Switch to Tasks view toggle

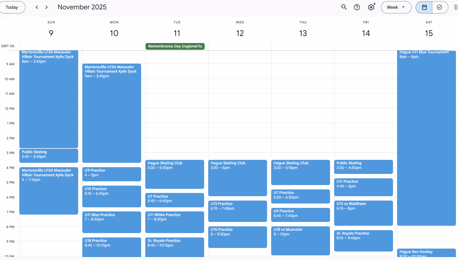coord(440,7)
